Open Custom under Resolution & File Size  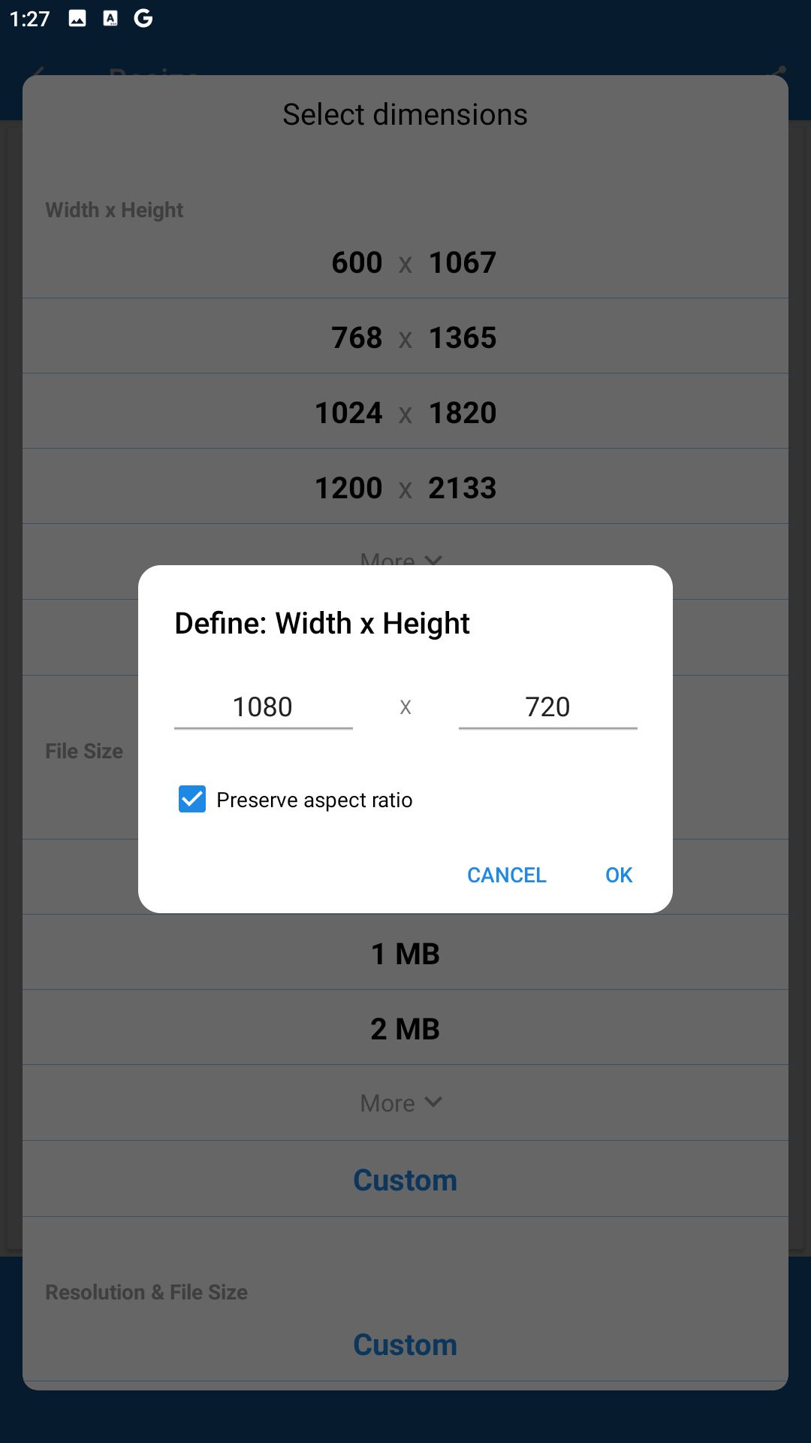pyautogui.click(x=405, y=1345)
